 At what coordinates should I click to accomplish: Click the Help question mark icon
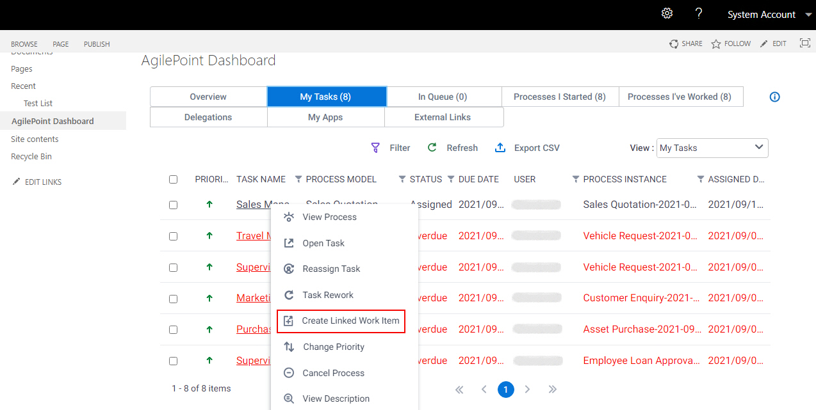699,13
